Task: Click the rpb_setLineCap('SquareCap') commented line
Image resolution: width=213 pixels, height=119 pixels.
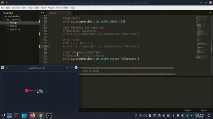Action: click(101, 34)
